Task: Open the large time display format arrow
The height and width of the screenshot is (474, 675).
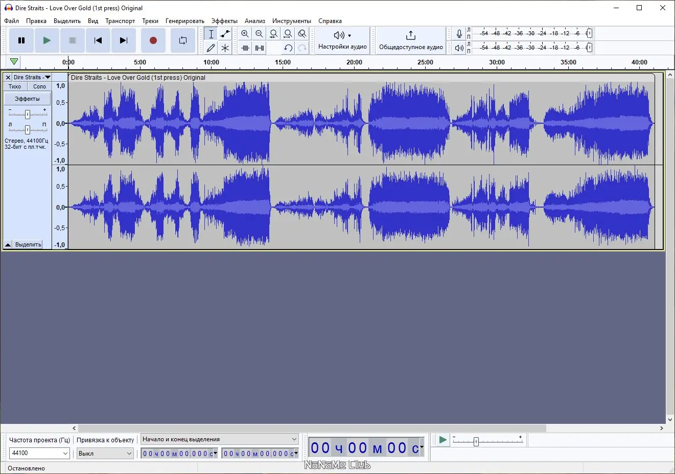Action: 422,448
